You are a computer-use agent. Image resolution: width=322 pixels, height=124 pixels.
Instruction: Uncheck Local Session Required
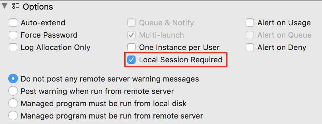(131, 60)
